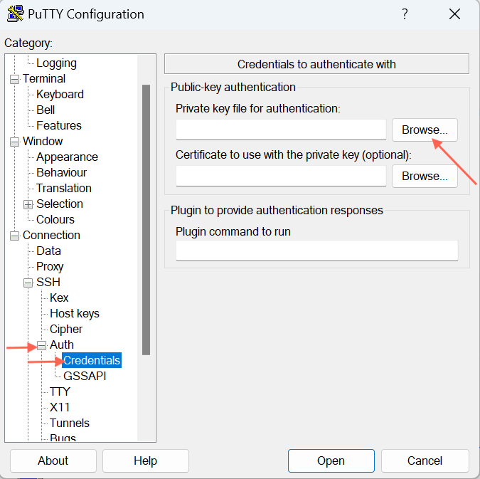Open Proxy settings in tree
Viewport: 480px width, 479px height.
(50, 267)
